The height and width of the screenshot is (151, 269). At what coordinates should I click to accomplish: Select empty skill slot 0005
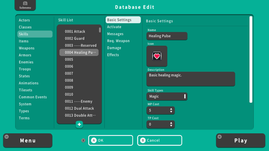click(79, 60)
